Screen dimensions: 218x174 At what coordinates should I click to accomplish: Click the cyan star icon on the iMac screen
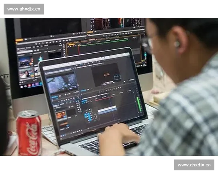(41, 58)
